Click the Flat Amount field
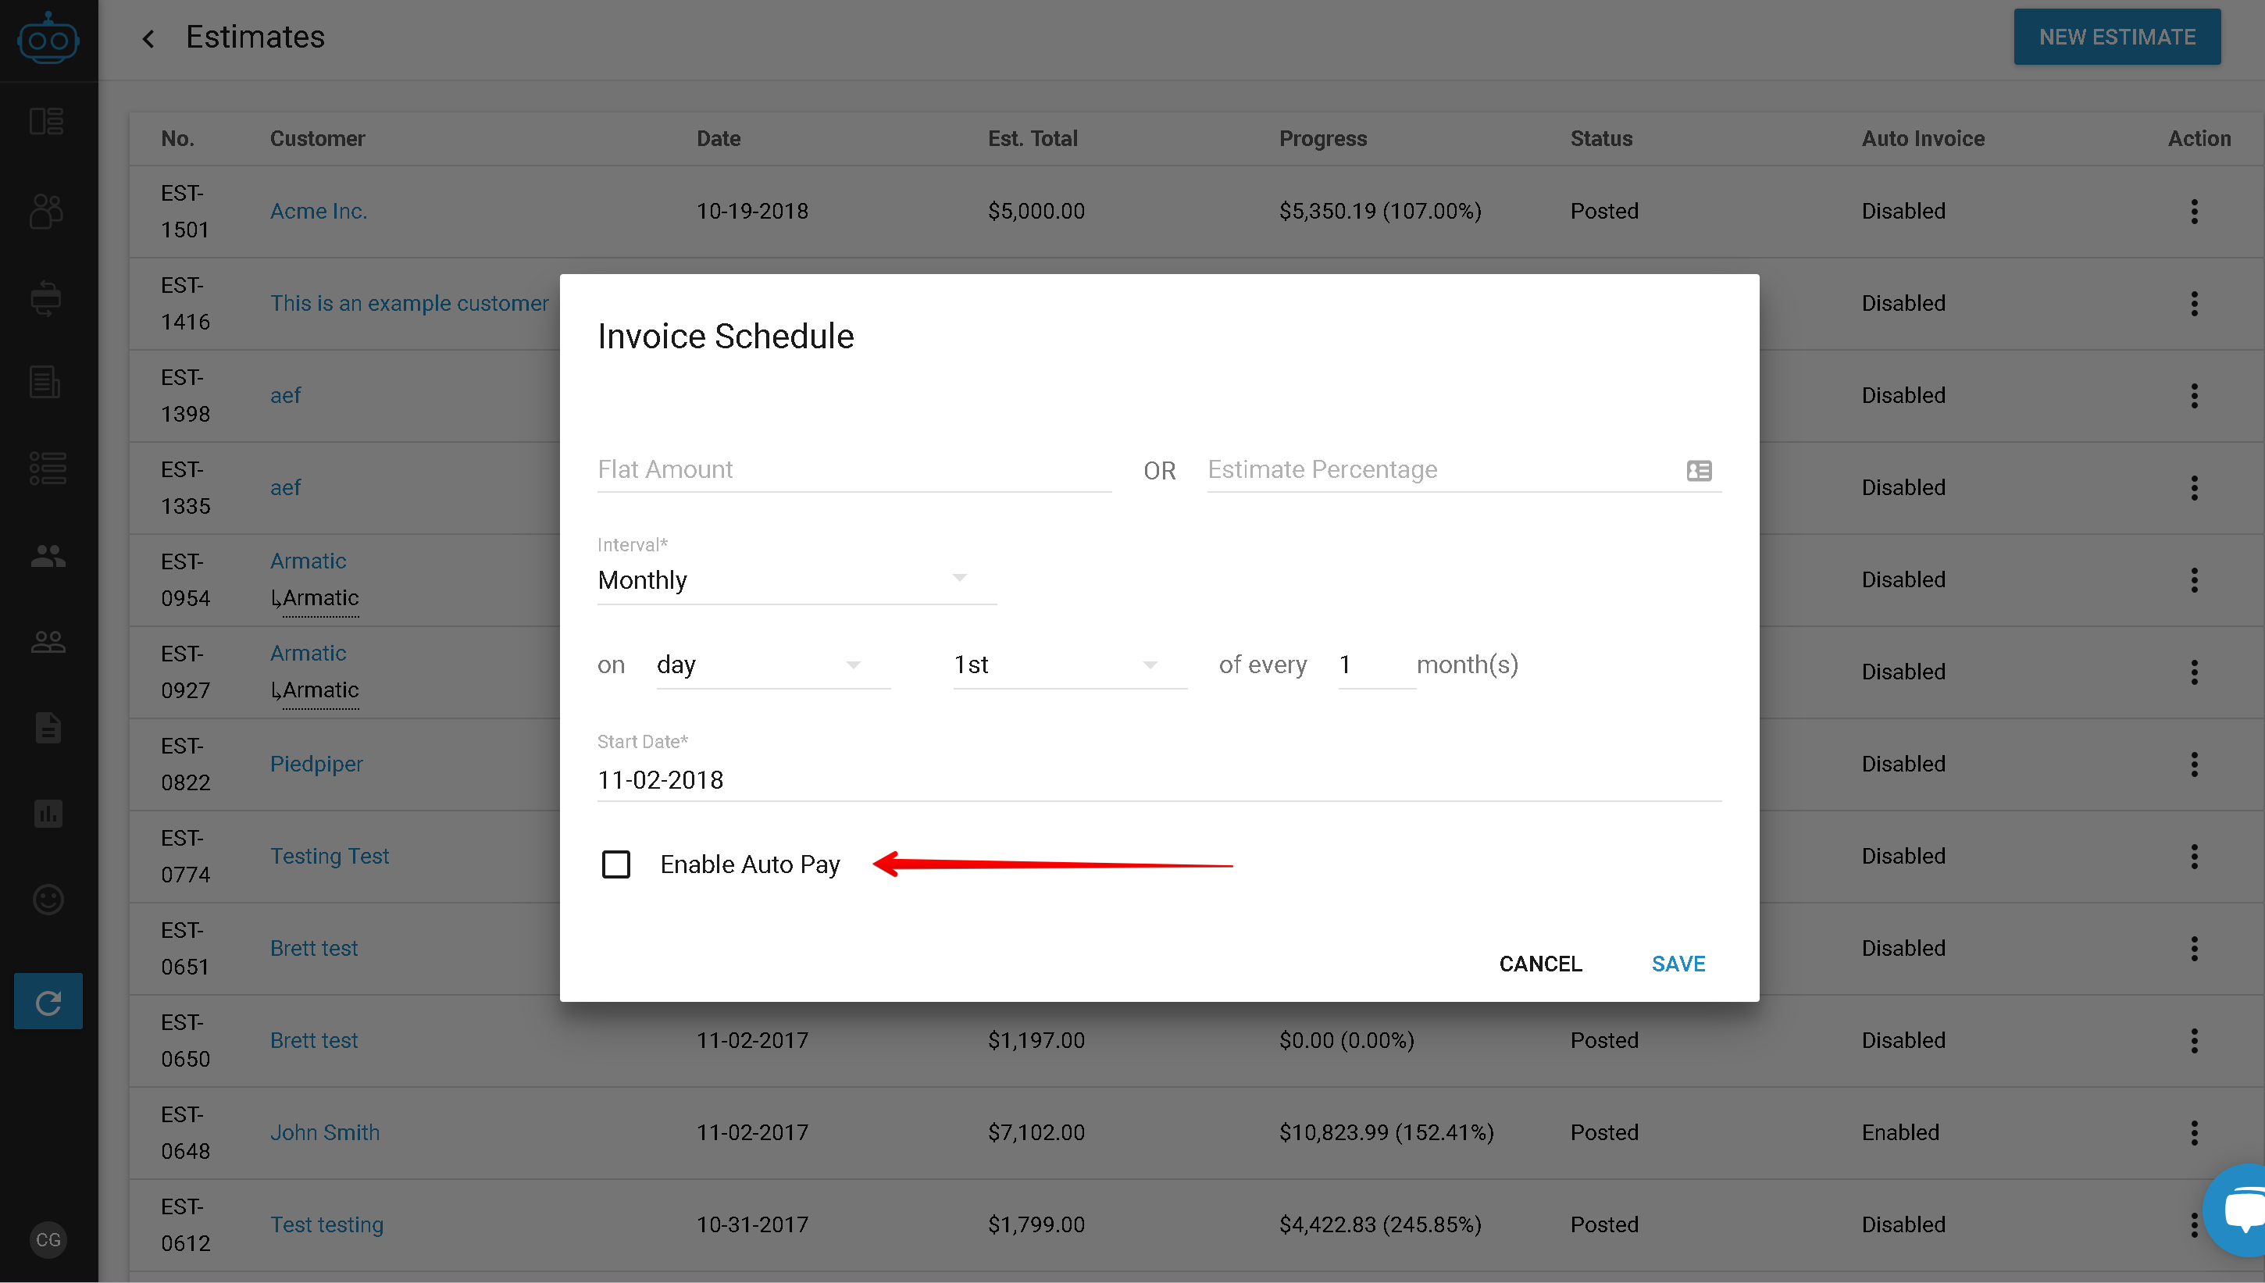This screenshot has width=2265, height=1283. [x=854, y=469]
